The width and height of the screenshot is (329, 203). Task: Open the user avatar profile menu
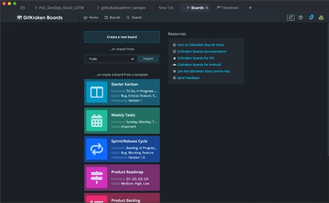coord(321,18)
